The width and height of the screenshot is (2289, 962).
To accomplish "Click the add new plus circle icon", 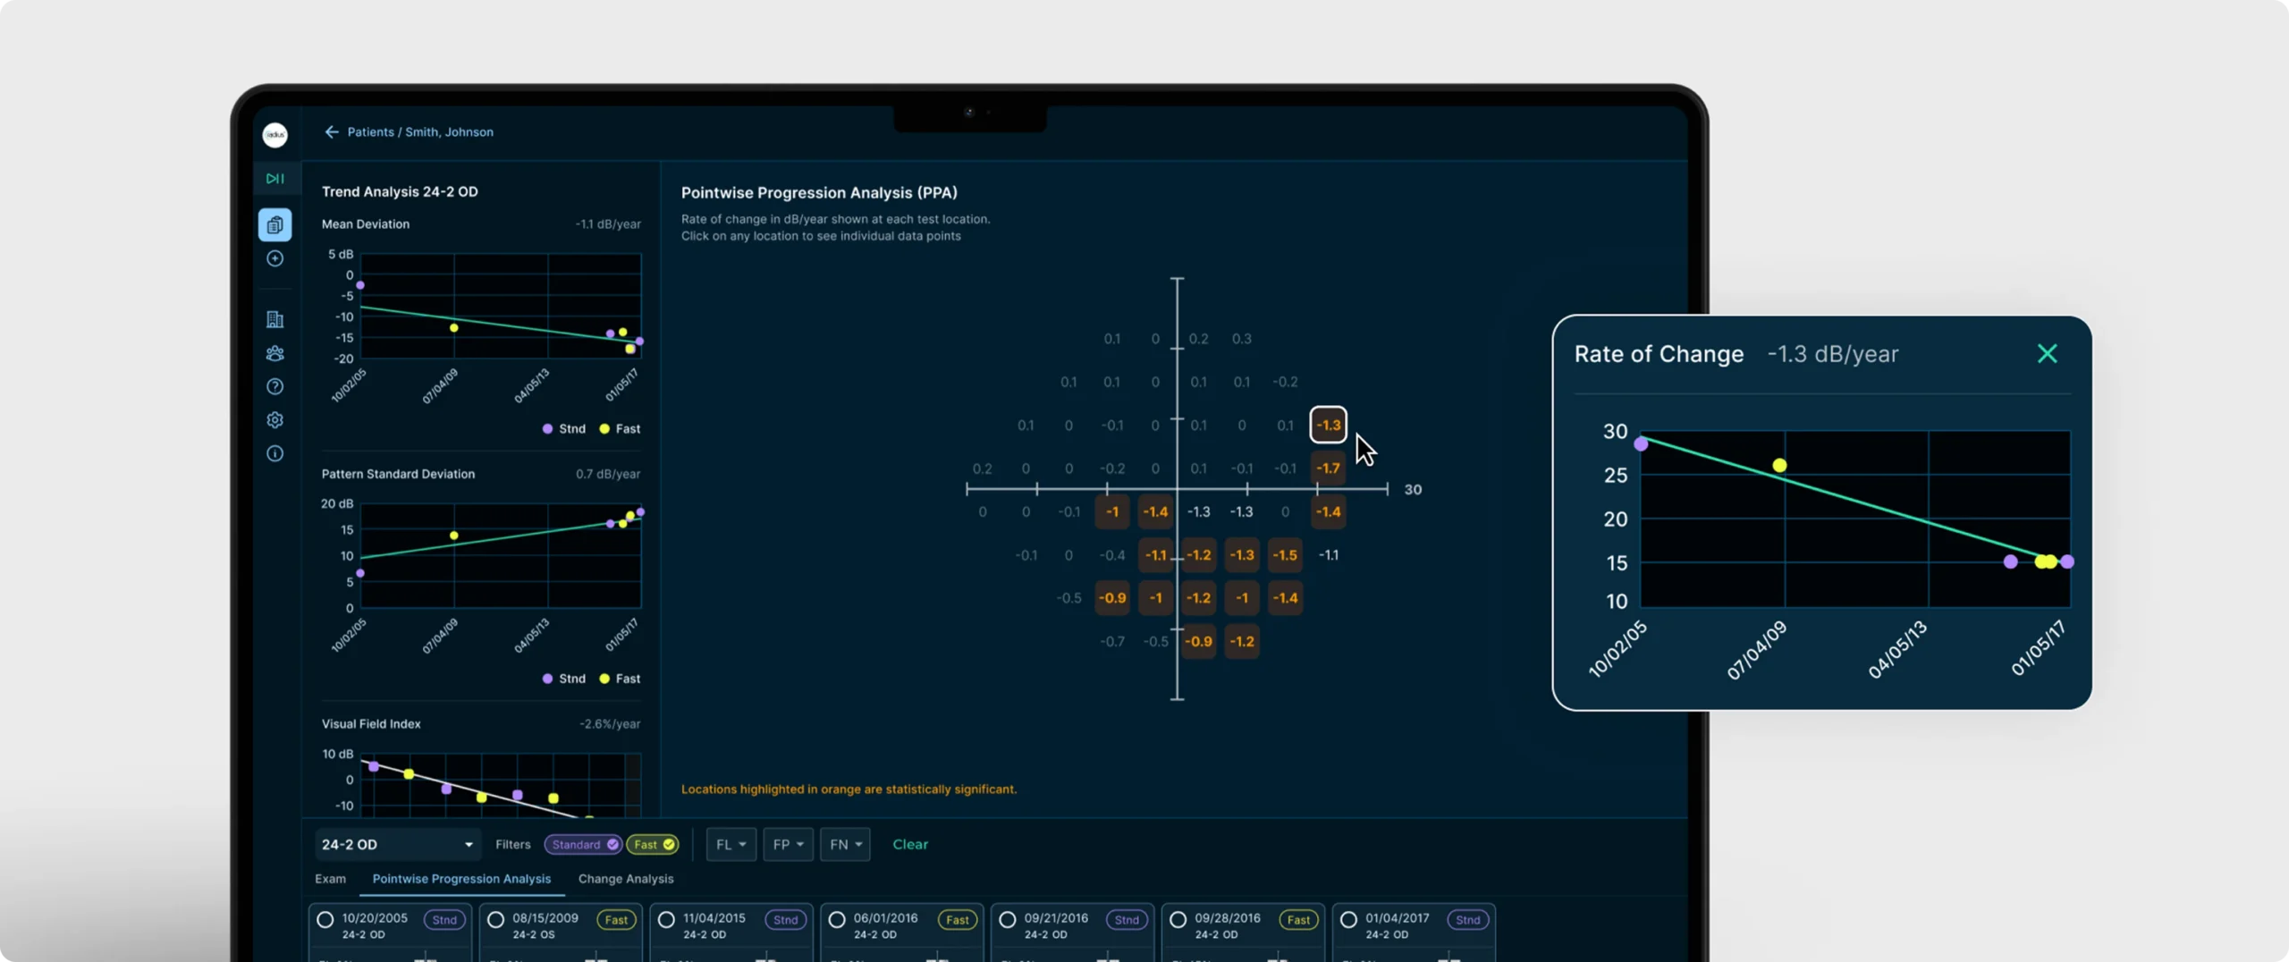I will (275, 258).
